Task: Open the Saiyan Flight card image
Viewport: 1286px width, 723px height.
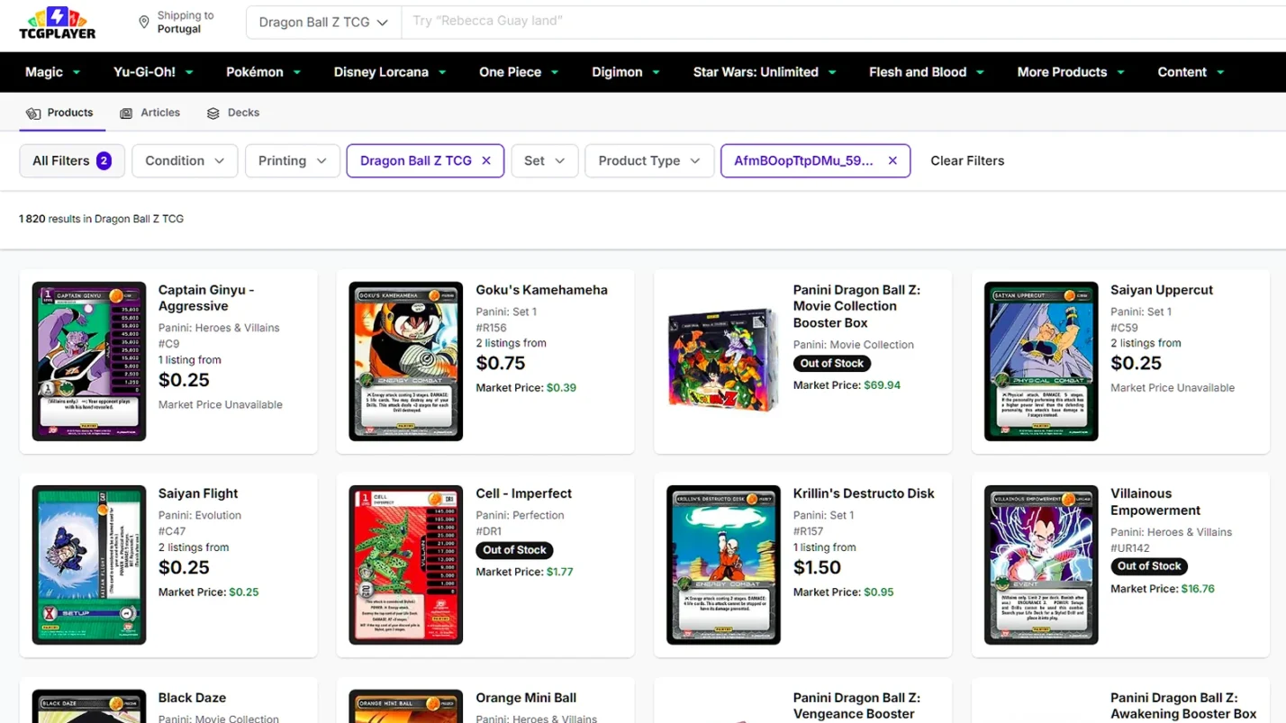Action: 89,565
